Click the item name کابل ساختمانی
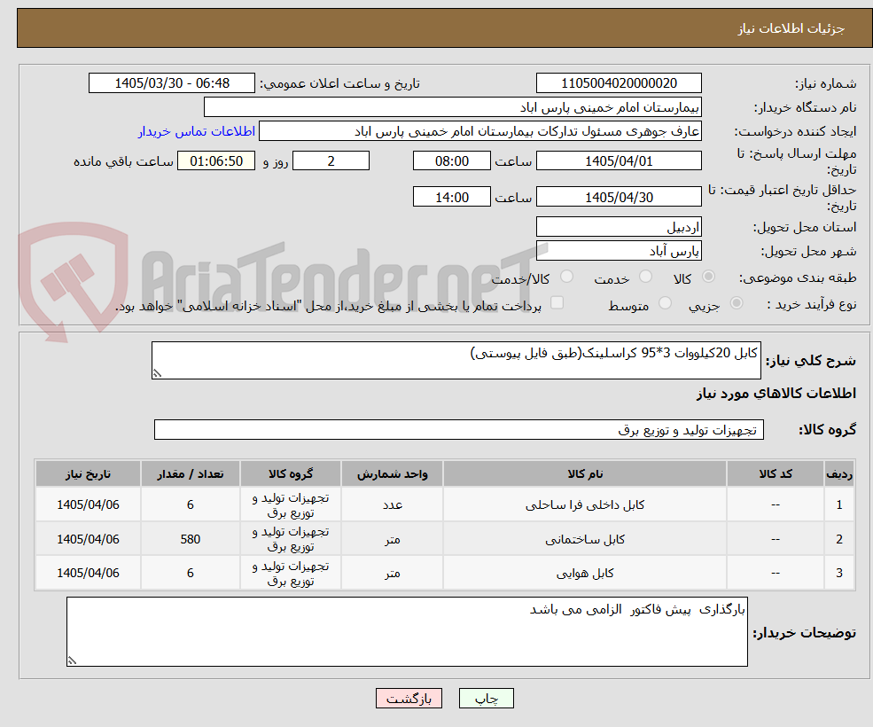 585,539
